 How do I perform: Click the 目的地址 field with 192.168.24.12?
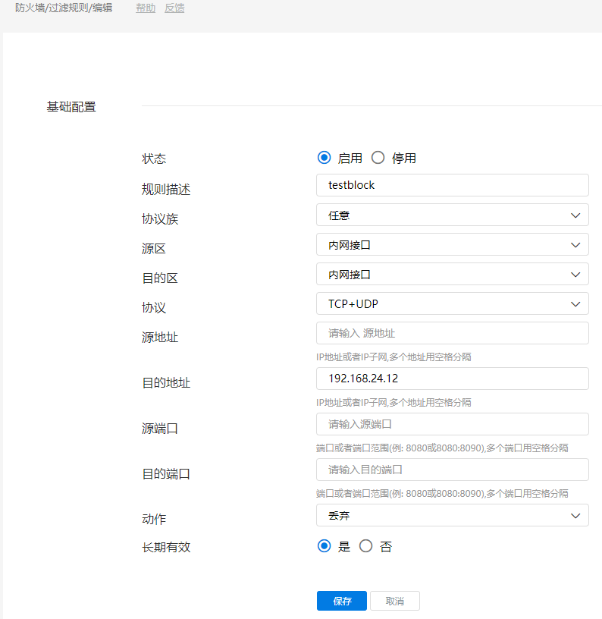(452, 379)
